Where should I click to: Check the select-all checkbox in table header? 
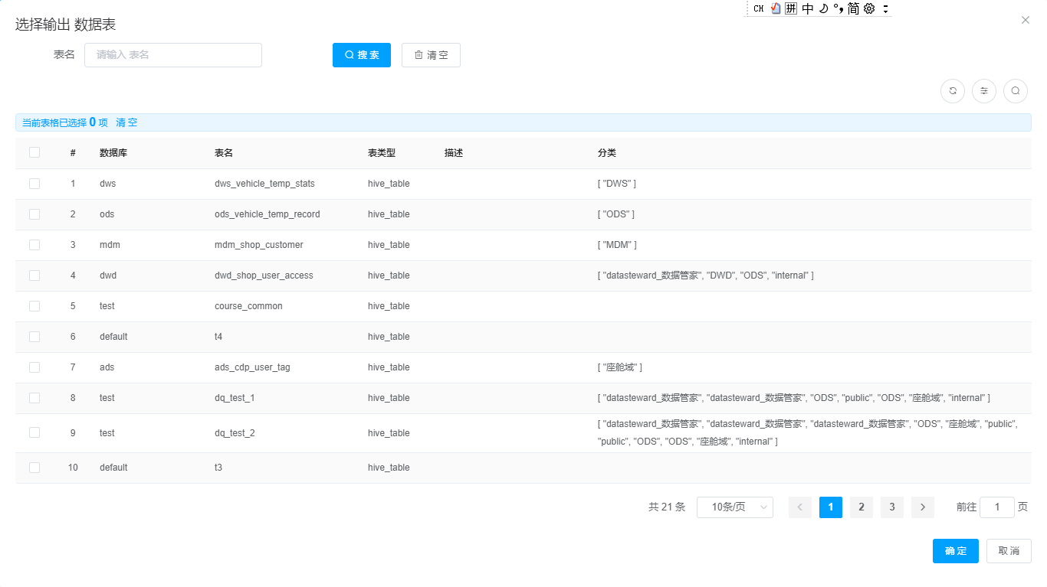click(x=34, y=152)
